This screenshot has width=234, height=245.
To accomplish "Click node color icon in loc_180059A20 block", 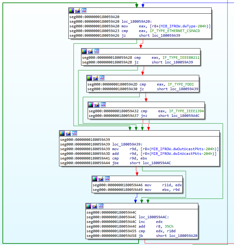I will click(x=71, y=11).
